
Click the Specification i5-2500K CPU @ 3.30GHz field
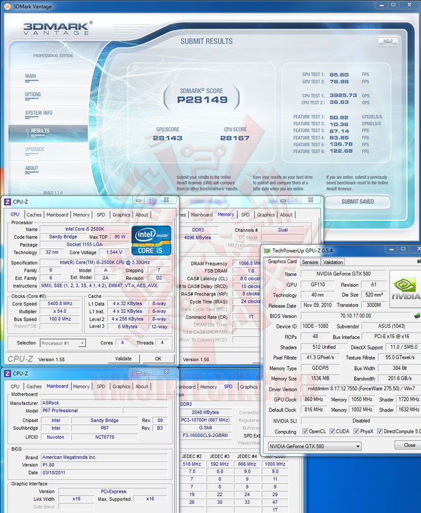(105, 262)
